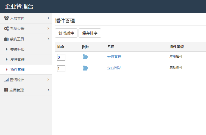Click the 应用管理 grid icon
Viewport: 206px width, 135px height.
point(6,90)
